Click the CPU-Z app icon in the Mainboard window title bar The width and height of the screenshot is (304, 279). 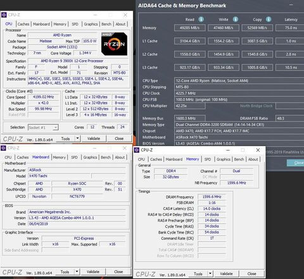[x=3, y=148]
